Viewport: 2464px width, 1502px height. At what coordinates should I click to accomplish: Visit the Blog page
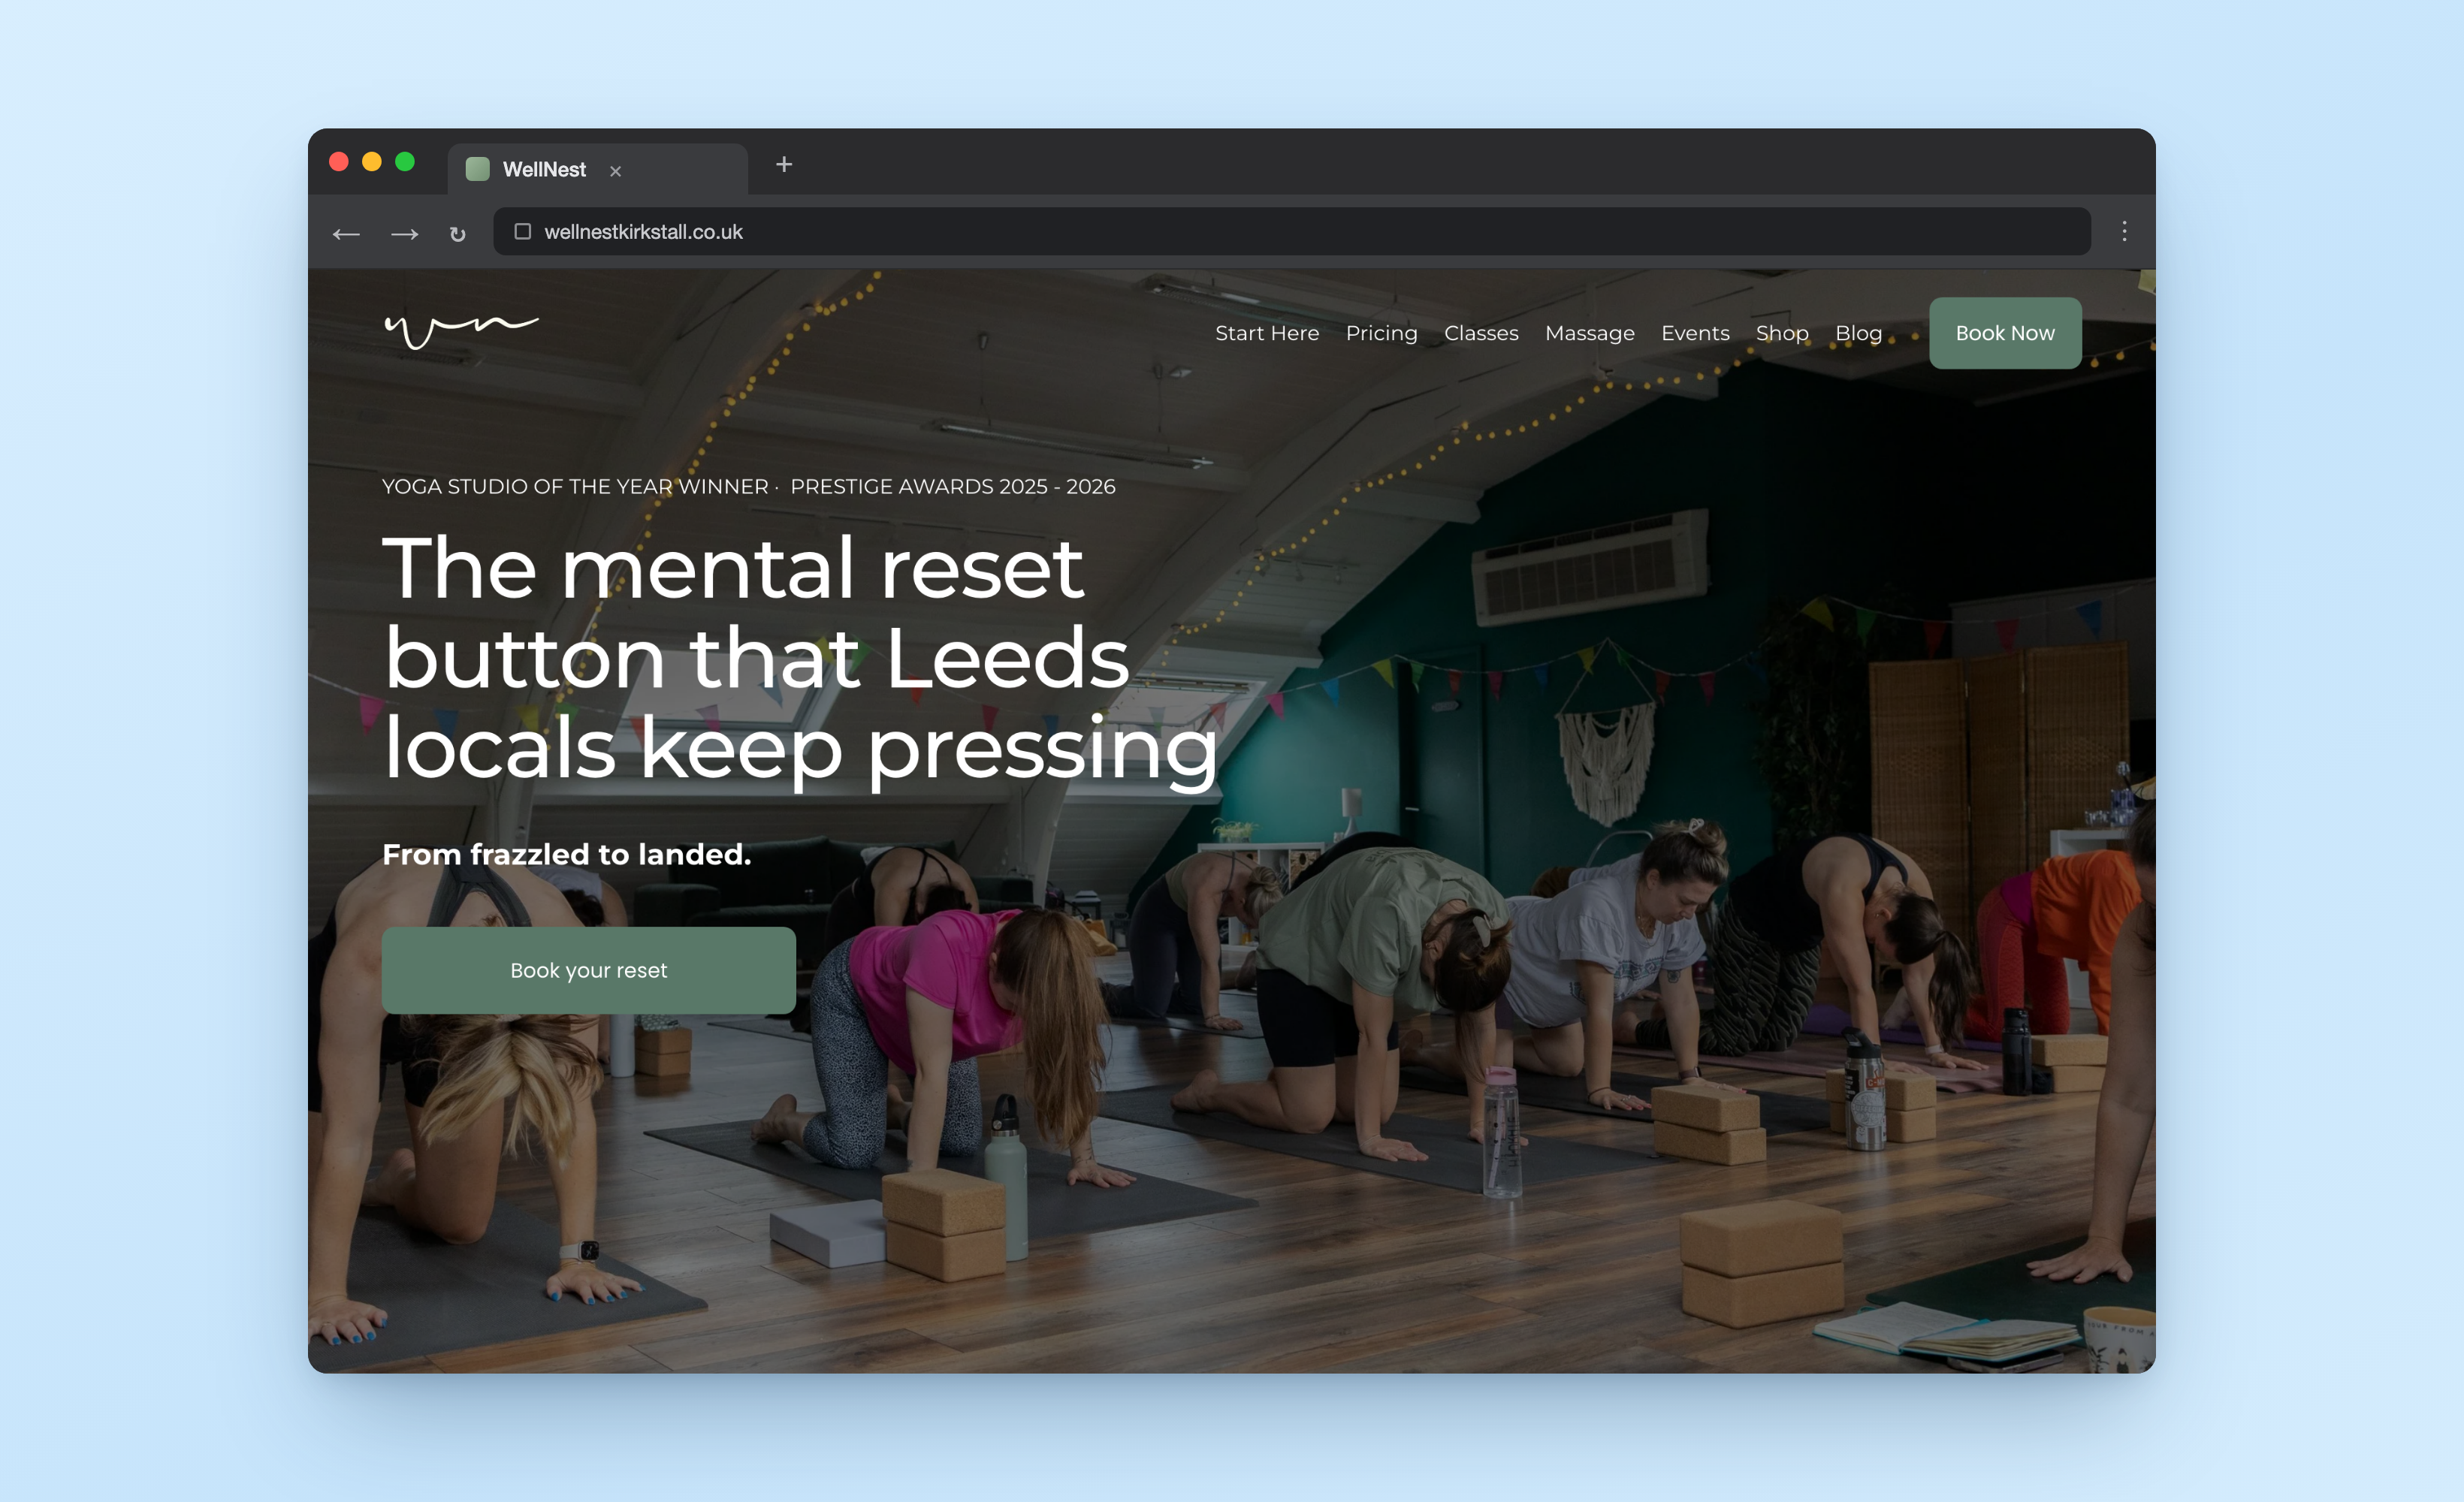(1858, 333)
